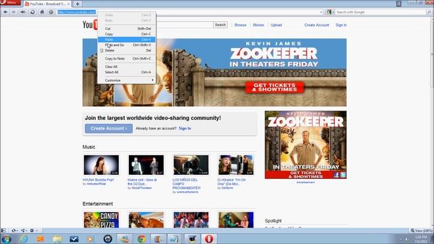Viewport: 434px width, 244px height.
Task: Choose Copy in the context menu
Action: (127, 34)
